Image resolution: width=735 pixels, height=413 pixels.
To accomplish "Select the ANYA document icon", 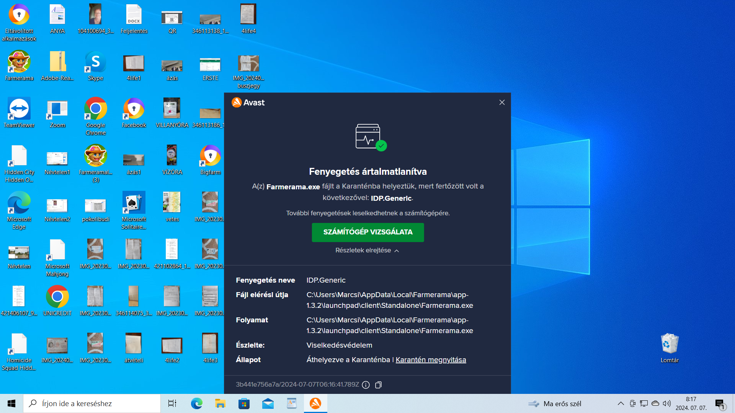I will (57, 19).
